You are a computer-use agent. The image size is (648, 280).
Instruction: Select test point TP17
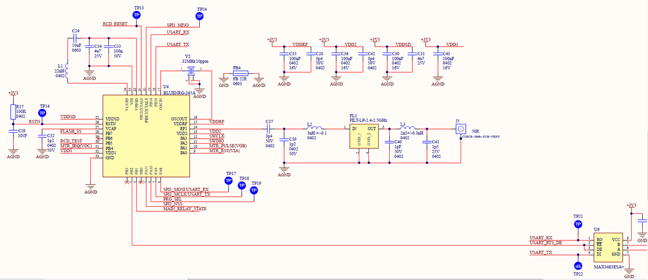click(228, 180)
